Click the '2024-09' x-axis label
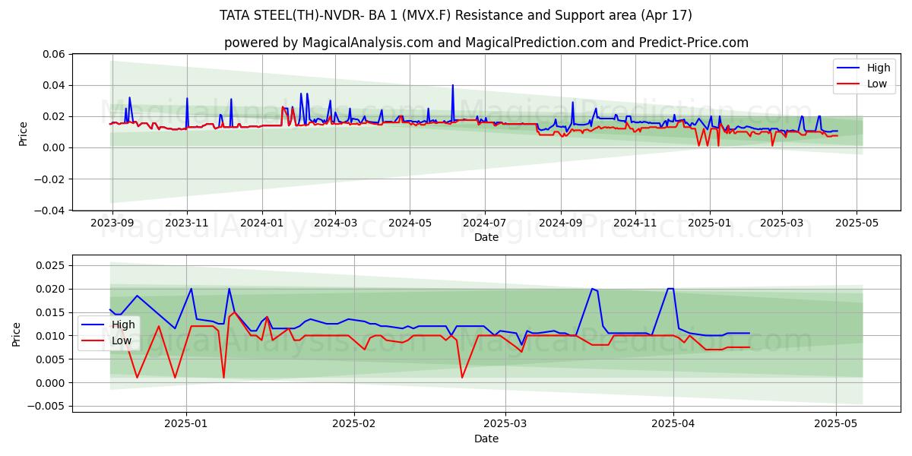The height and width of the screenshot is (456, 912). (560, 223)
